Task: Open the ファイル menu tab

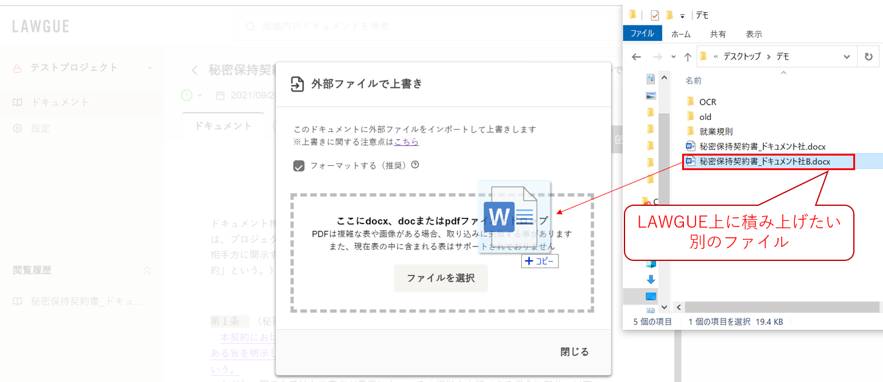Action: 642,34
